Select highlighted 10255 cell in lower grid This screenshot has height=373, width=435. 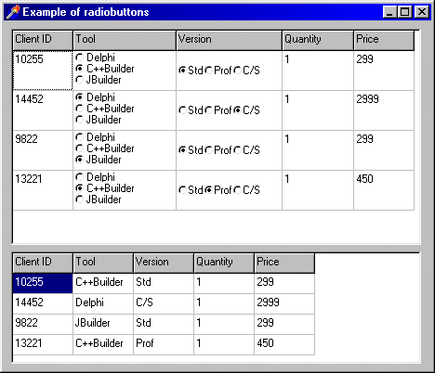coord(43,283)
